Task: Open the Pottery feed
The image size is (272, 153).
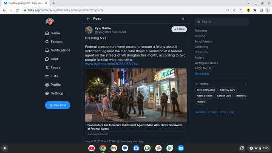Action: tap(199, 58)
